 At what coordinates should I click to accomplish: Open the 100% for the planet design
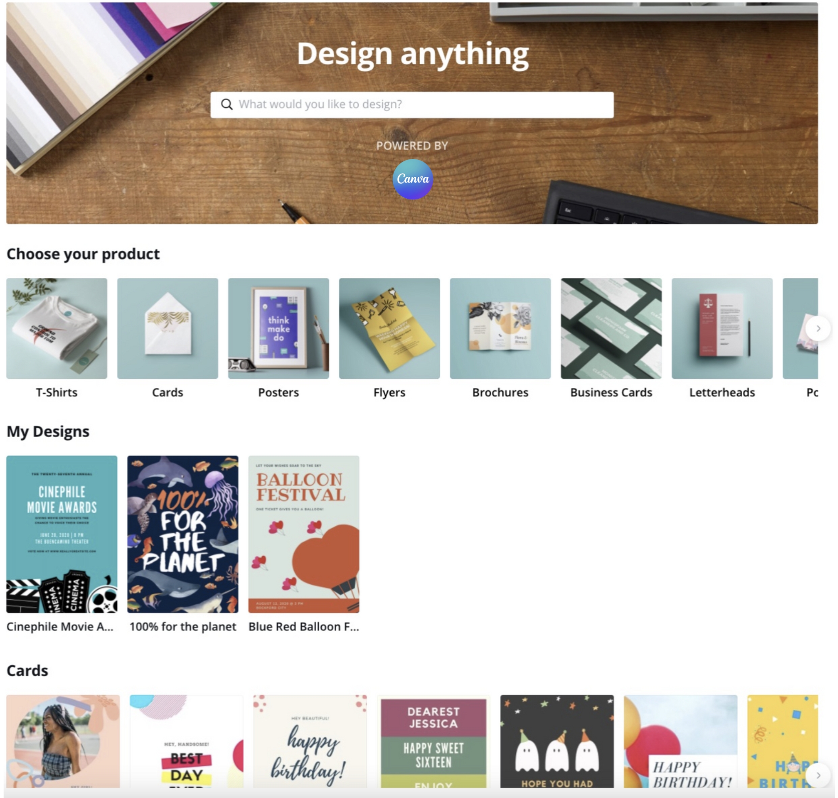182,534
